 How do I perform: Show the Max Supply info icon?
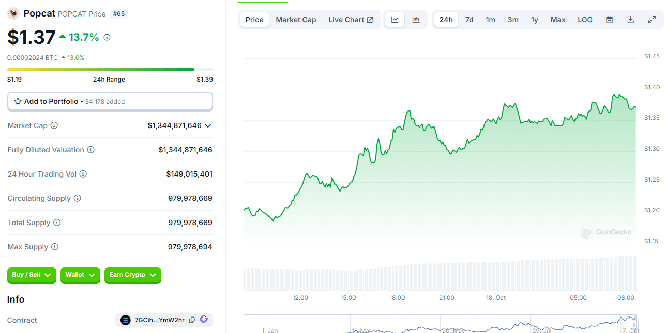tap(55, 247)
